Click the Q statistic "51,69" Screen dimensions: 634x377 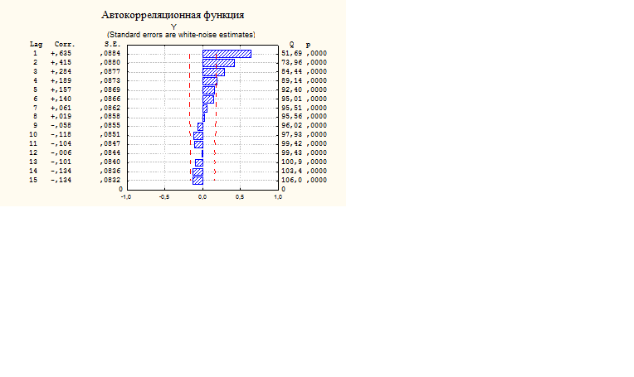point(291,53)
